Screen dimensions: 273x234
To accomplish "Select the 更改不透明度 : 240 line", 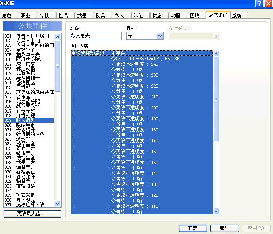I will coord(142,64).
